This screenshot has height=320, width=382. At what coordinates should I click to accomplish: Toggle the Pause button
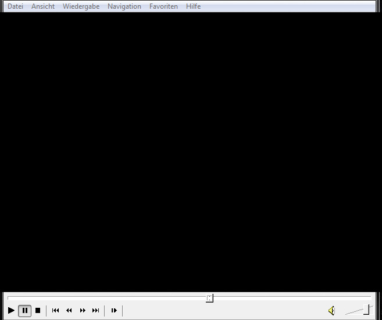[x=24, y=311]
